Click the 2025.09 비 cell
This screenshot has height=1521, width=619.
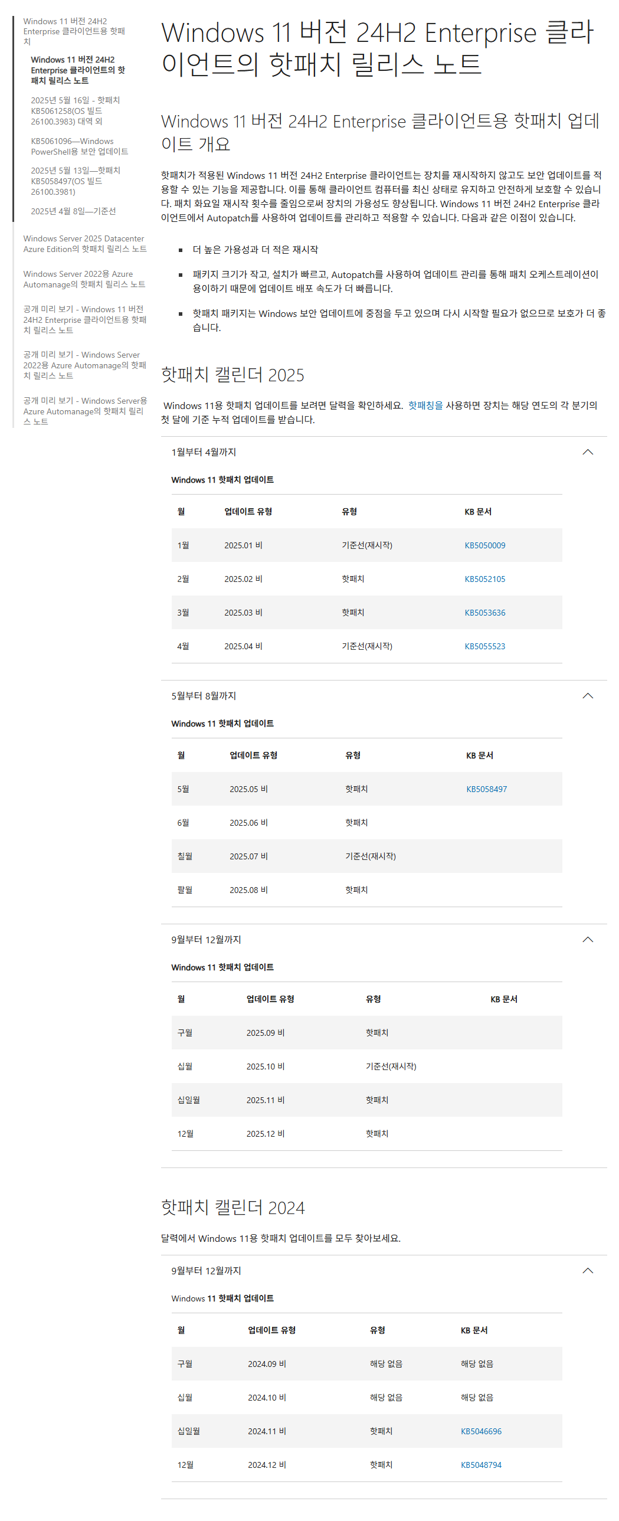(x=266, y=1033)
